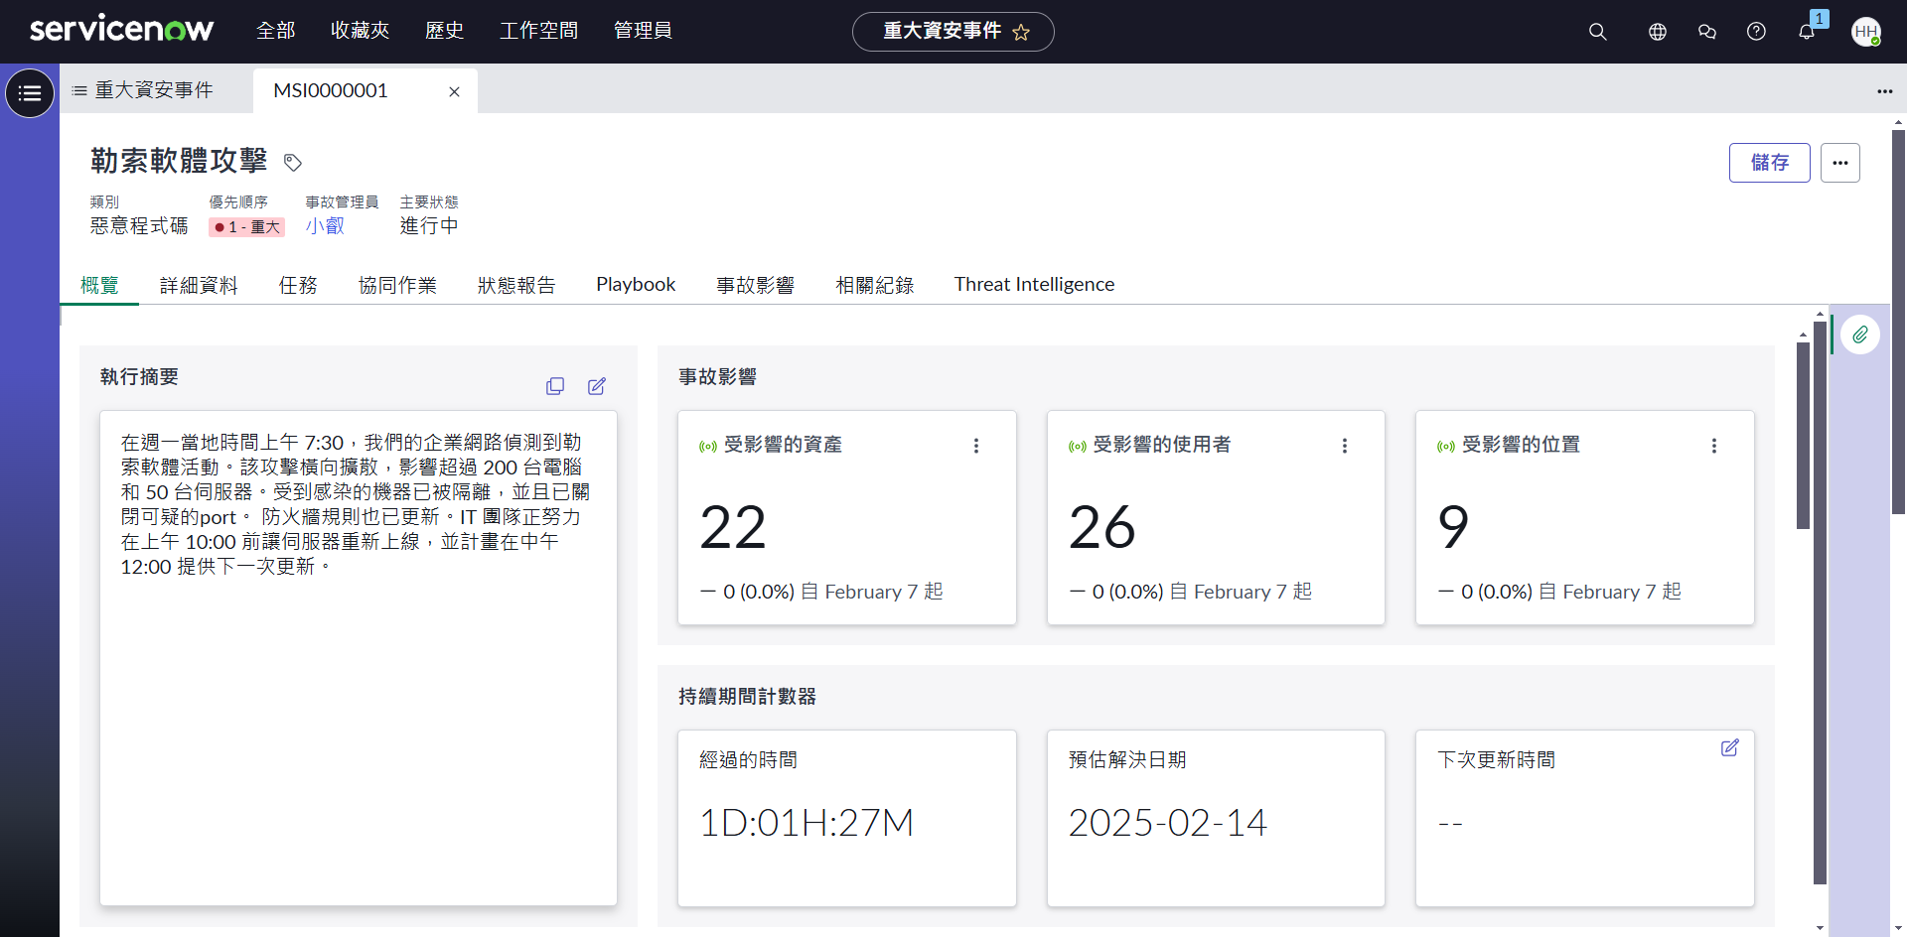Open the chat conversations icon
Viewport: 1907px width, 937px height.
[x=1706, y=32]
